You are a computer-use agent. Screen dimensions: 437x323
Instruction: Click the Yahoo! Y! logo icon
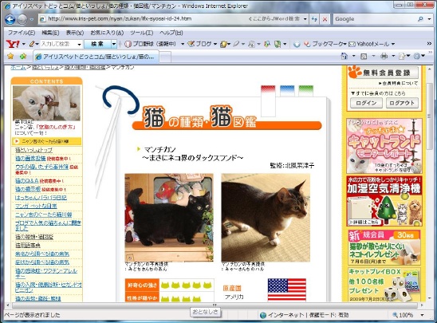pyautogui.click(x=13, y=44)
